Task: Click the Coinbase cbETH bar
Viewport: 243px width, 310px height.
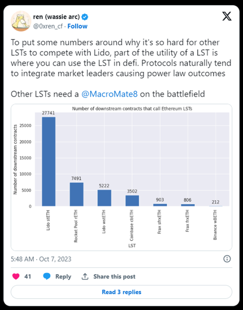Action: pyautogui.click(x=132, y=201)
